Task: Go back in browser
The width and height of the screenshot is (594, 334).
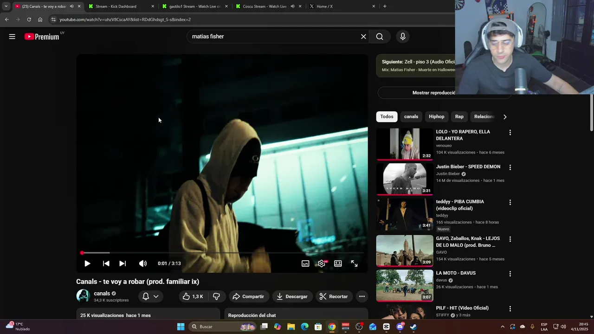Action: point(6,19)
